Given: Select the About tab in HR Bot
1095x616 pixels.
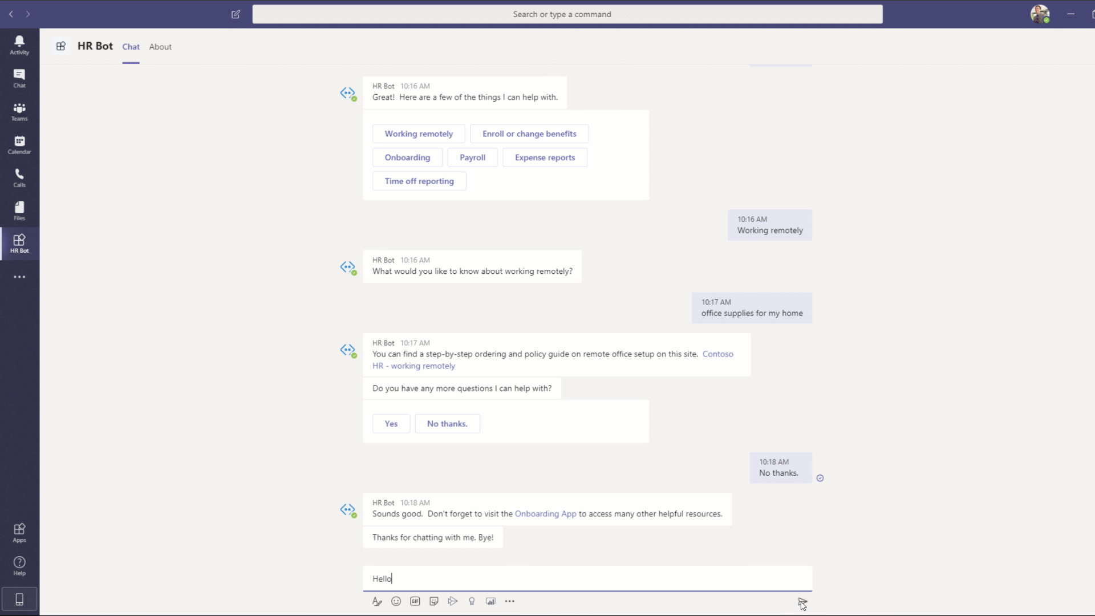Looking at the screenshot, I should click(160, 47).
